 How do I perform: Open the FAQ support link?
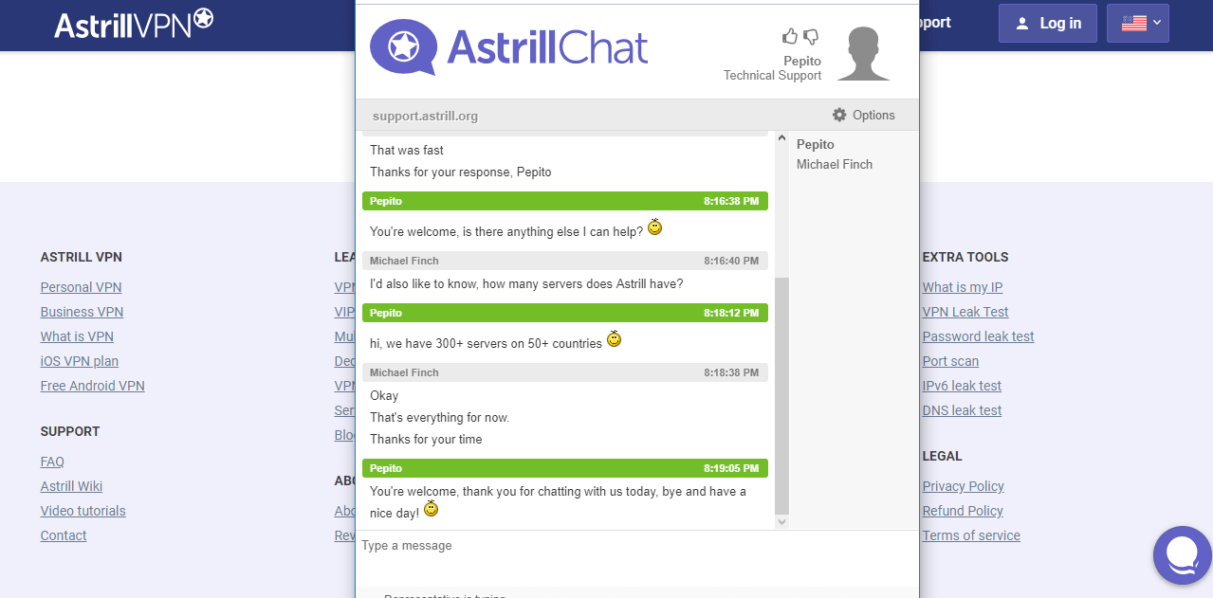[52, 462]
